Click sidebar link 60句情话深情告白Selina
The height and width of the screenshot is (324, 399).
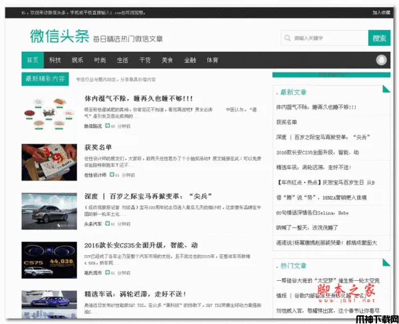[312, 213]
